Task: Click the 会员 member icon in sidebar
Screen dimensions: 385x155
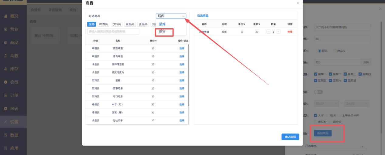Action: (5, 82)
